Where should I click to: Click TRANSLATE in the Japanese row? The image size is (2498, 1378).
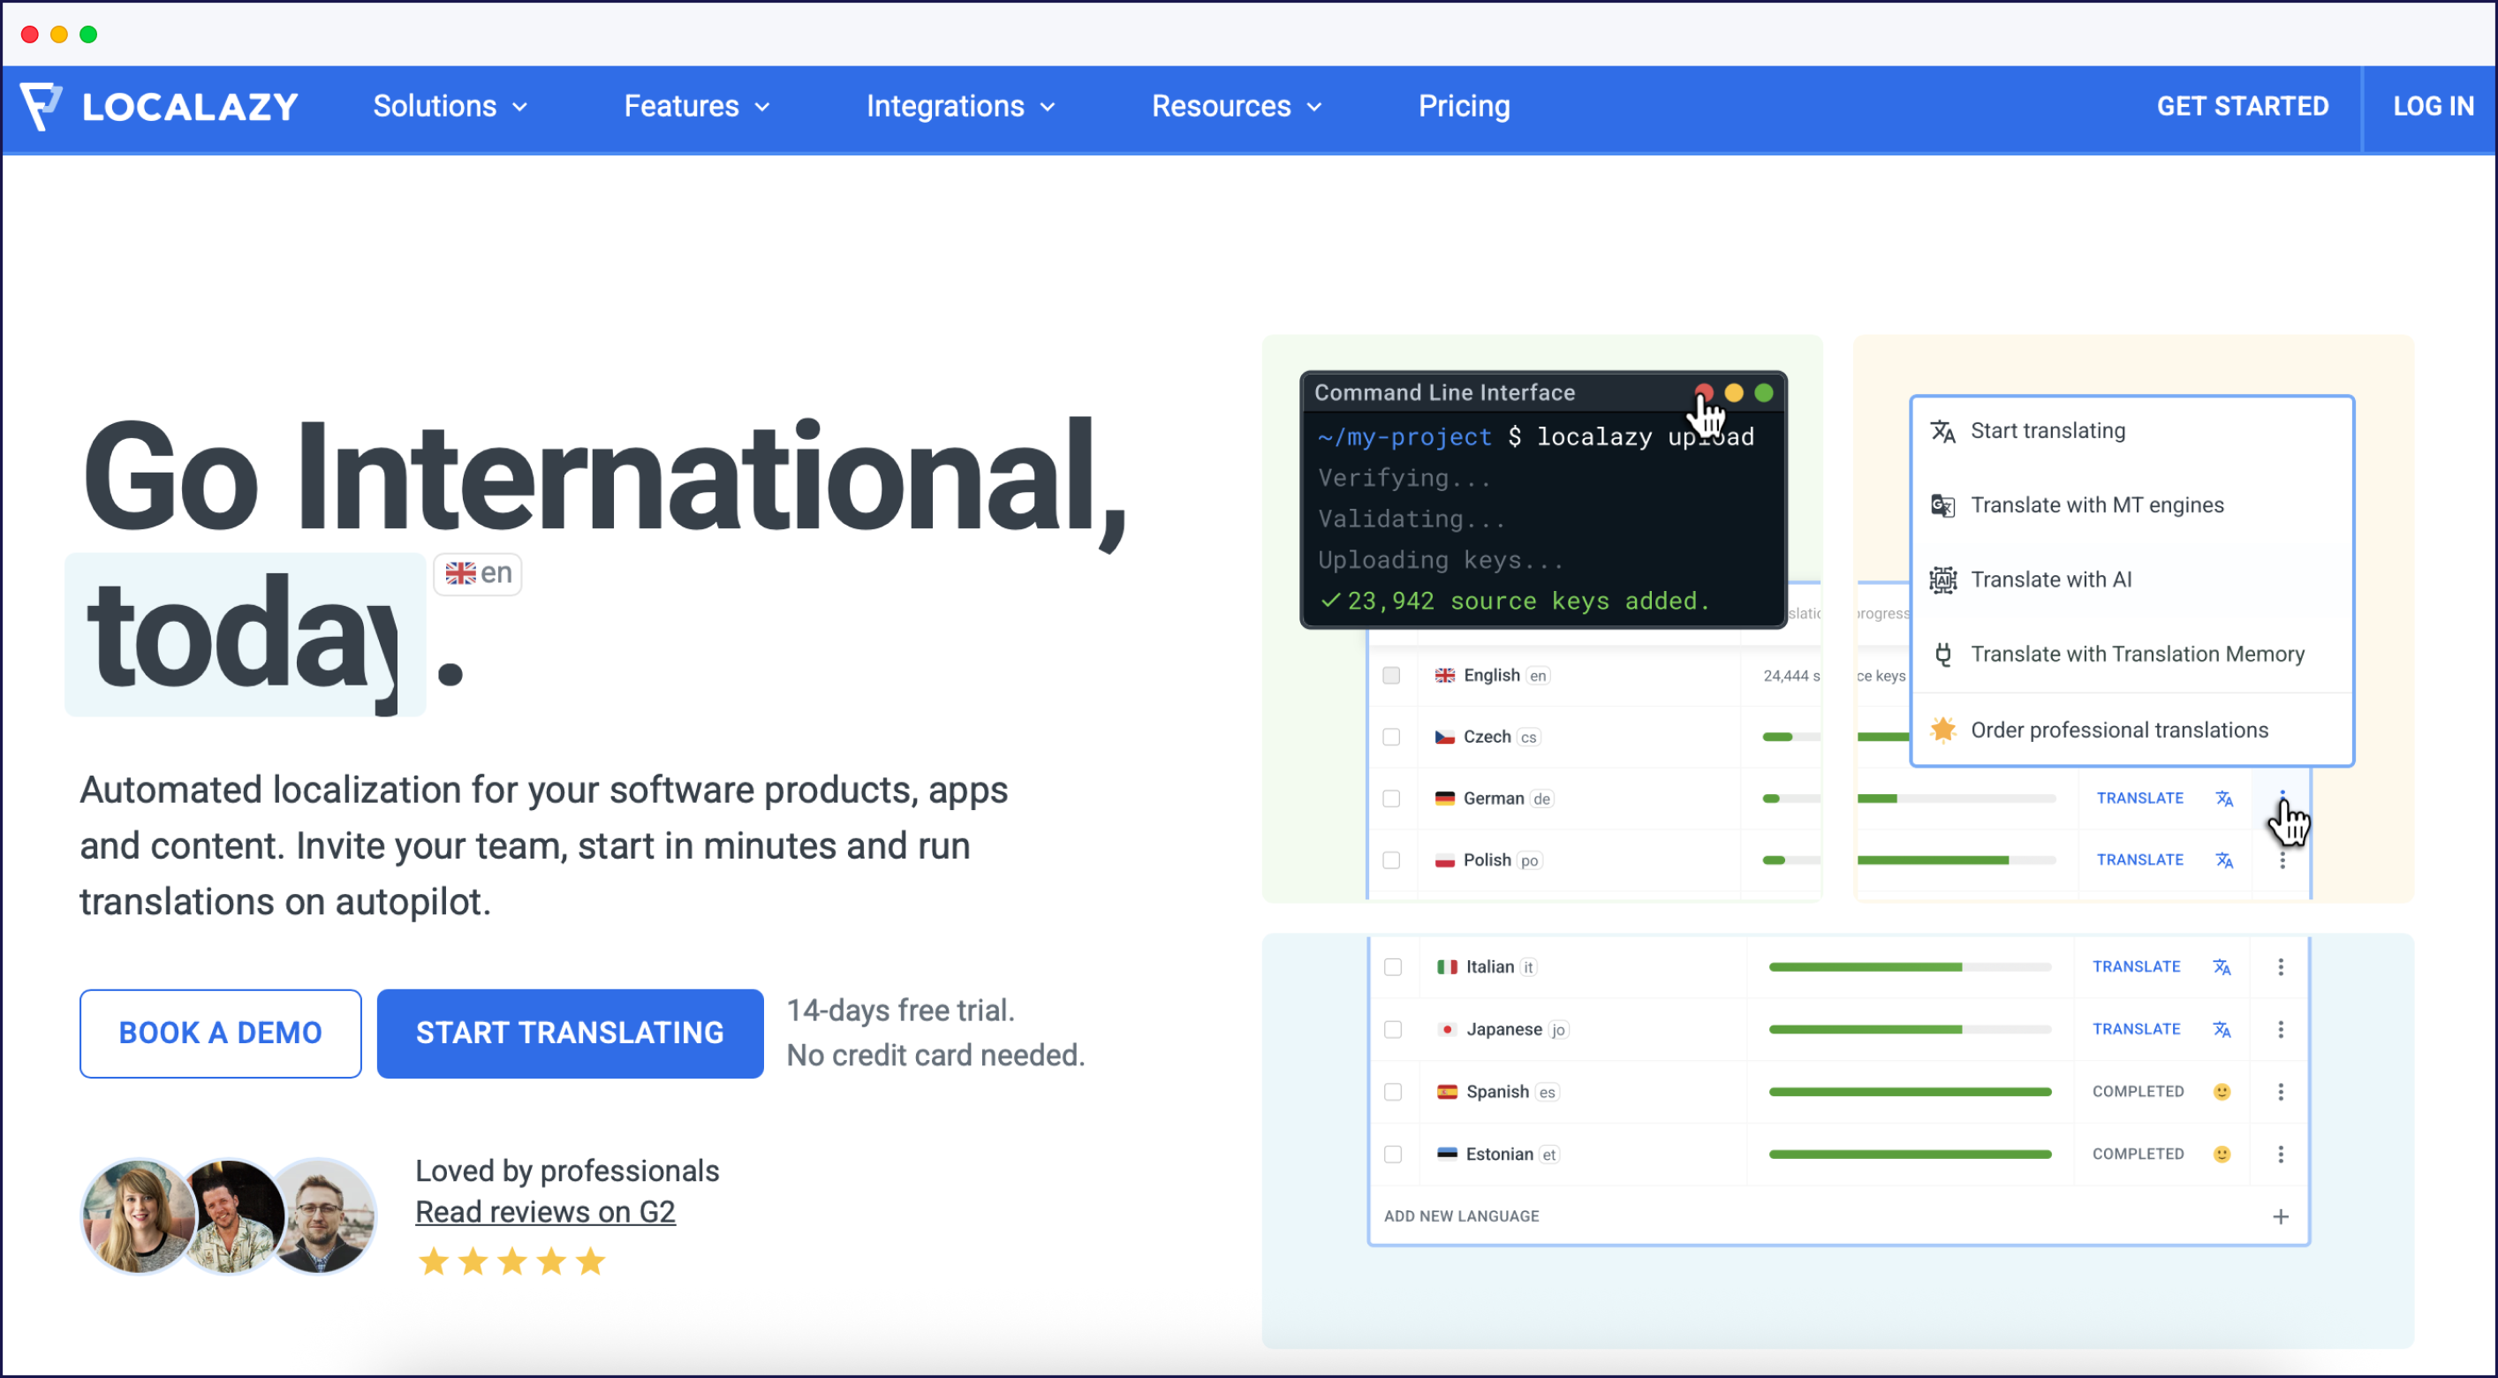tap(2137, 1030)
